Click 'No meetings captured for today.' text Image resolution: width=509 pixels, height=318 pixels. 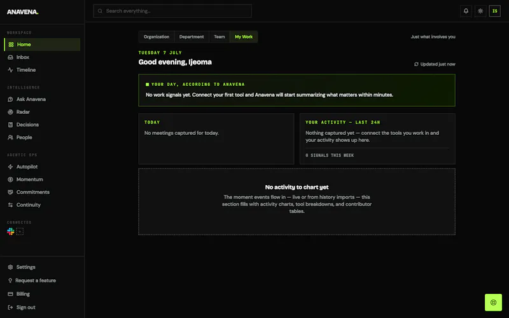click(x=181, y=133)
